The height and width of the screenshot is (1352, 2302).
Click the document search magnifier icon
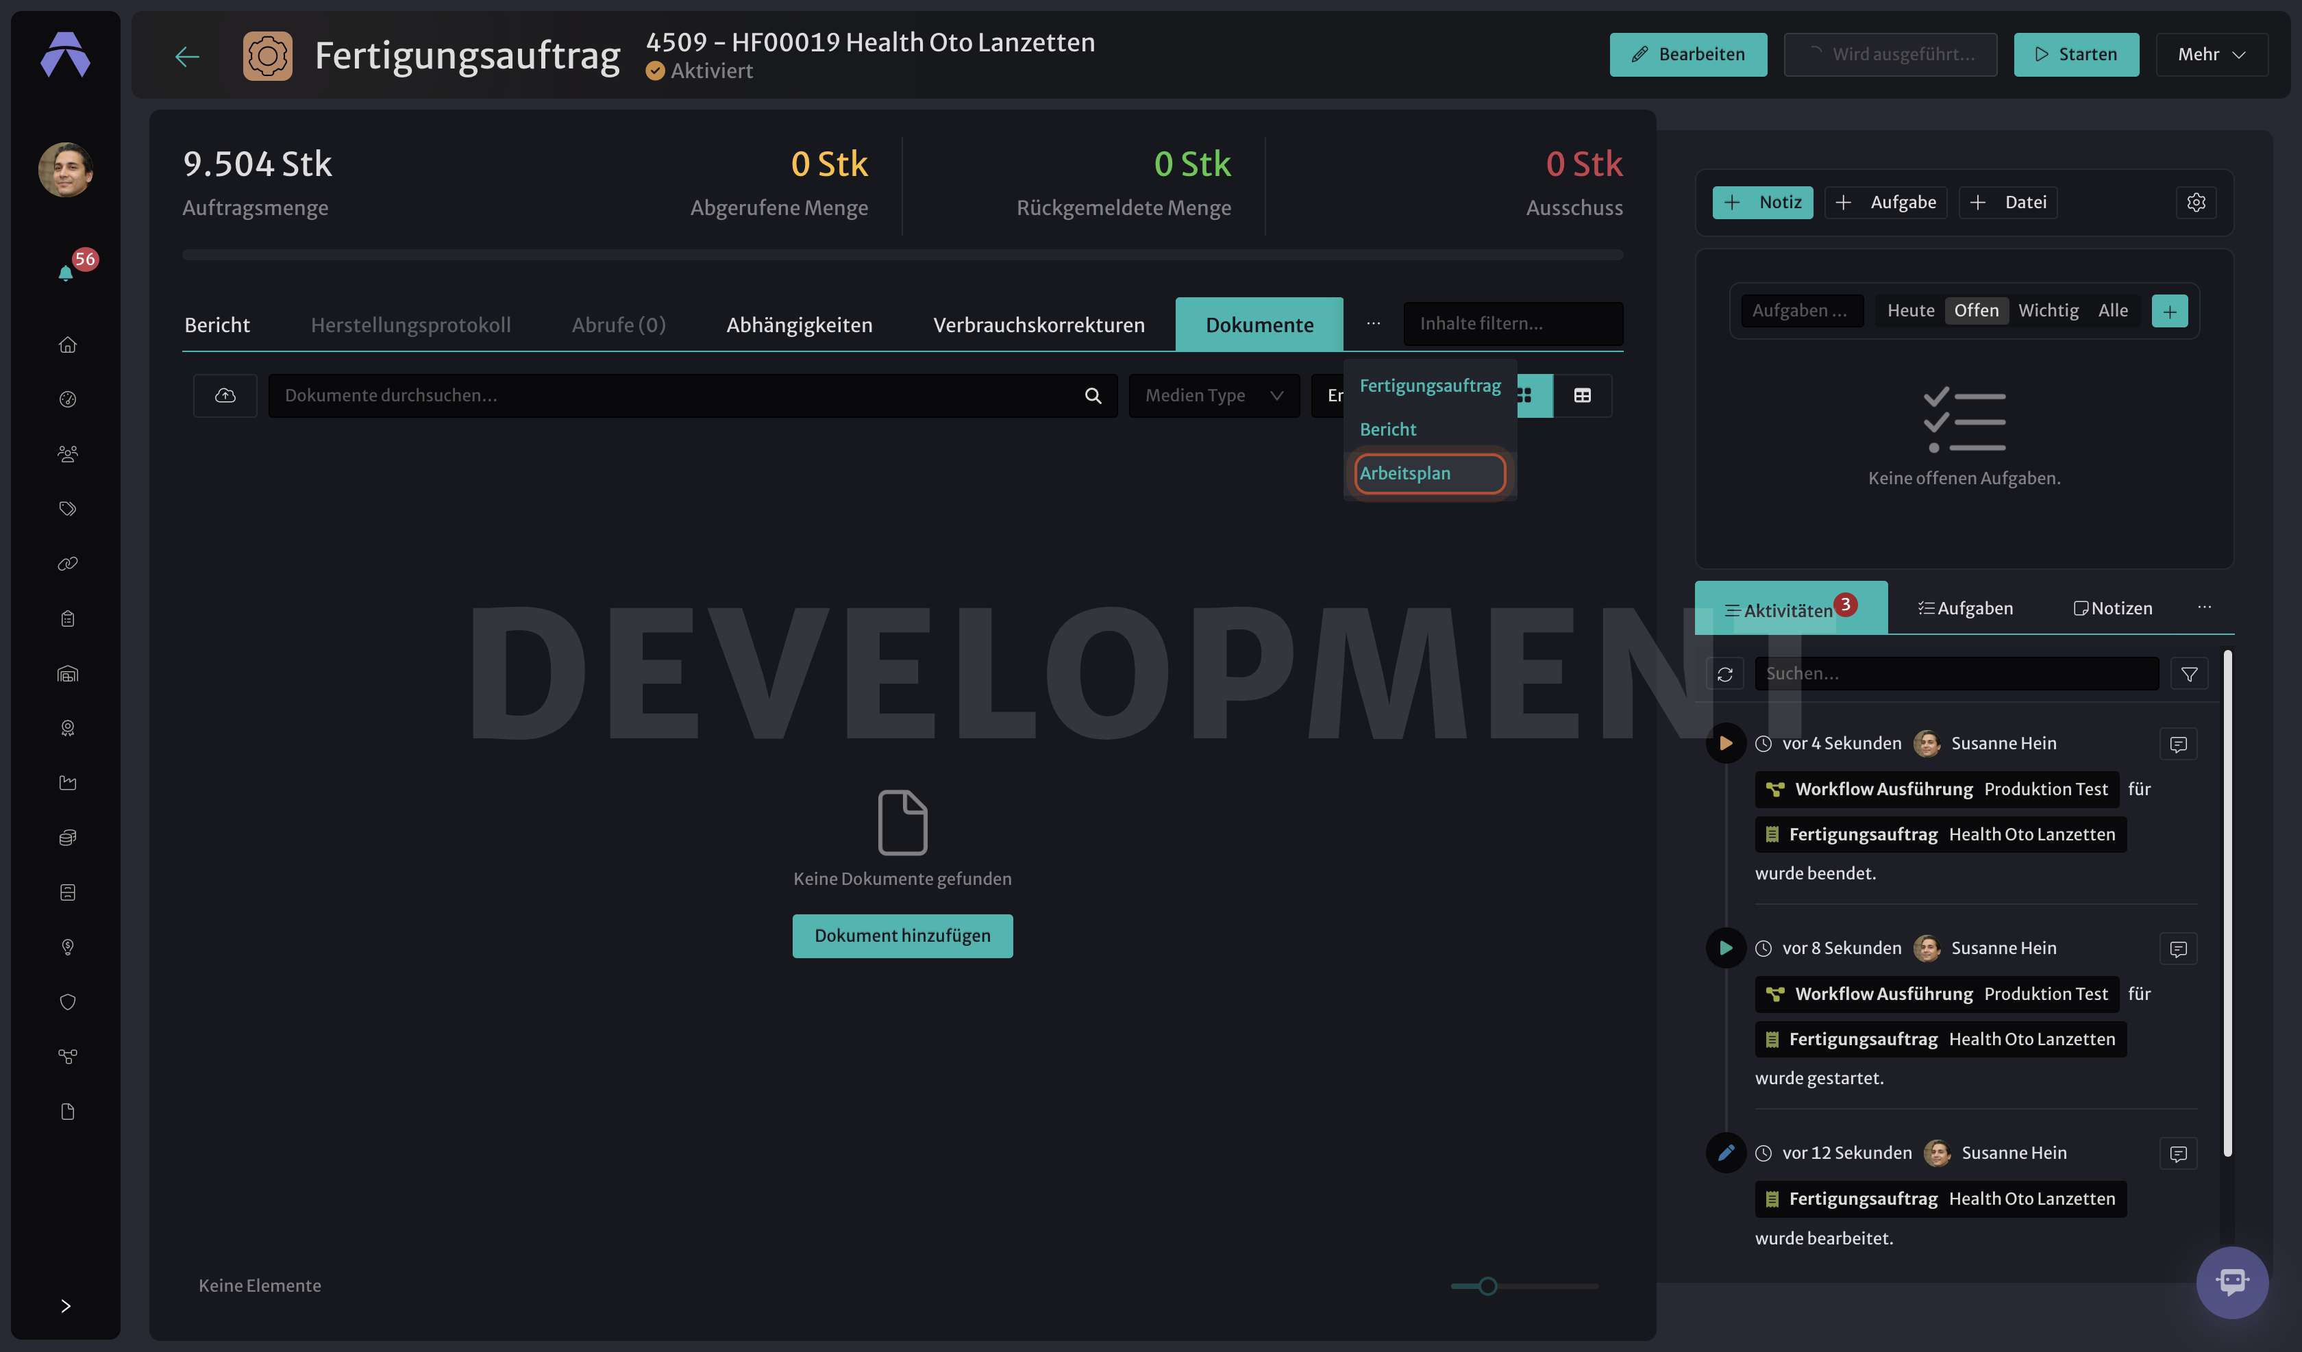pos(1093,396)
